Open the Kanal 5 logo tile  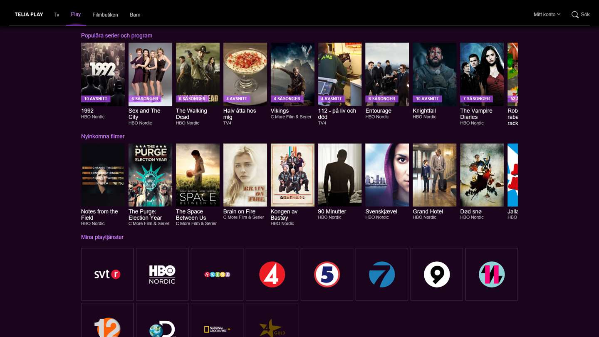[x=327, y=274]
